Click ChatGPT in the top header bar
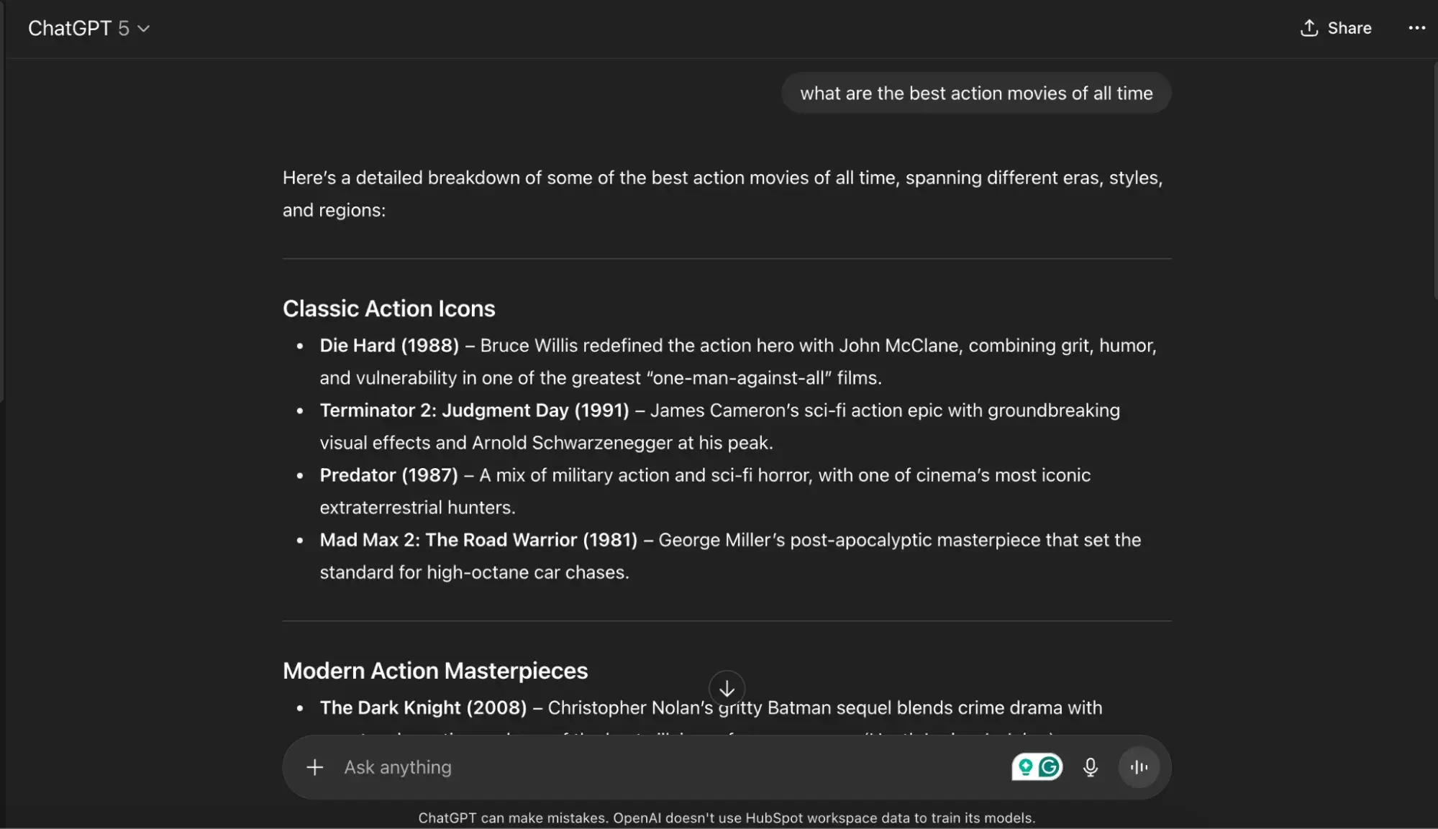The height and width of the screenshot is (829, 1438). (70, 28)
